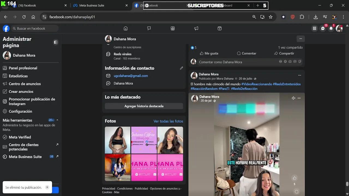Like the reel with thumbs-up icon

[294, 178]
